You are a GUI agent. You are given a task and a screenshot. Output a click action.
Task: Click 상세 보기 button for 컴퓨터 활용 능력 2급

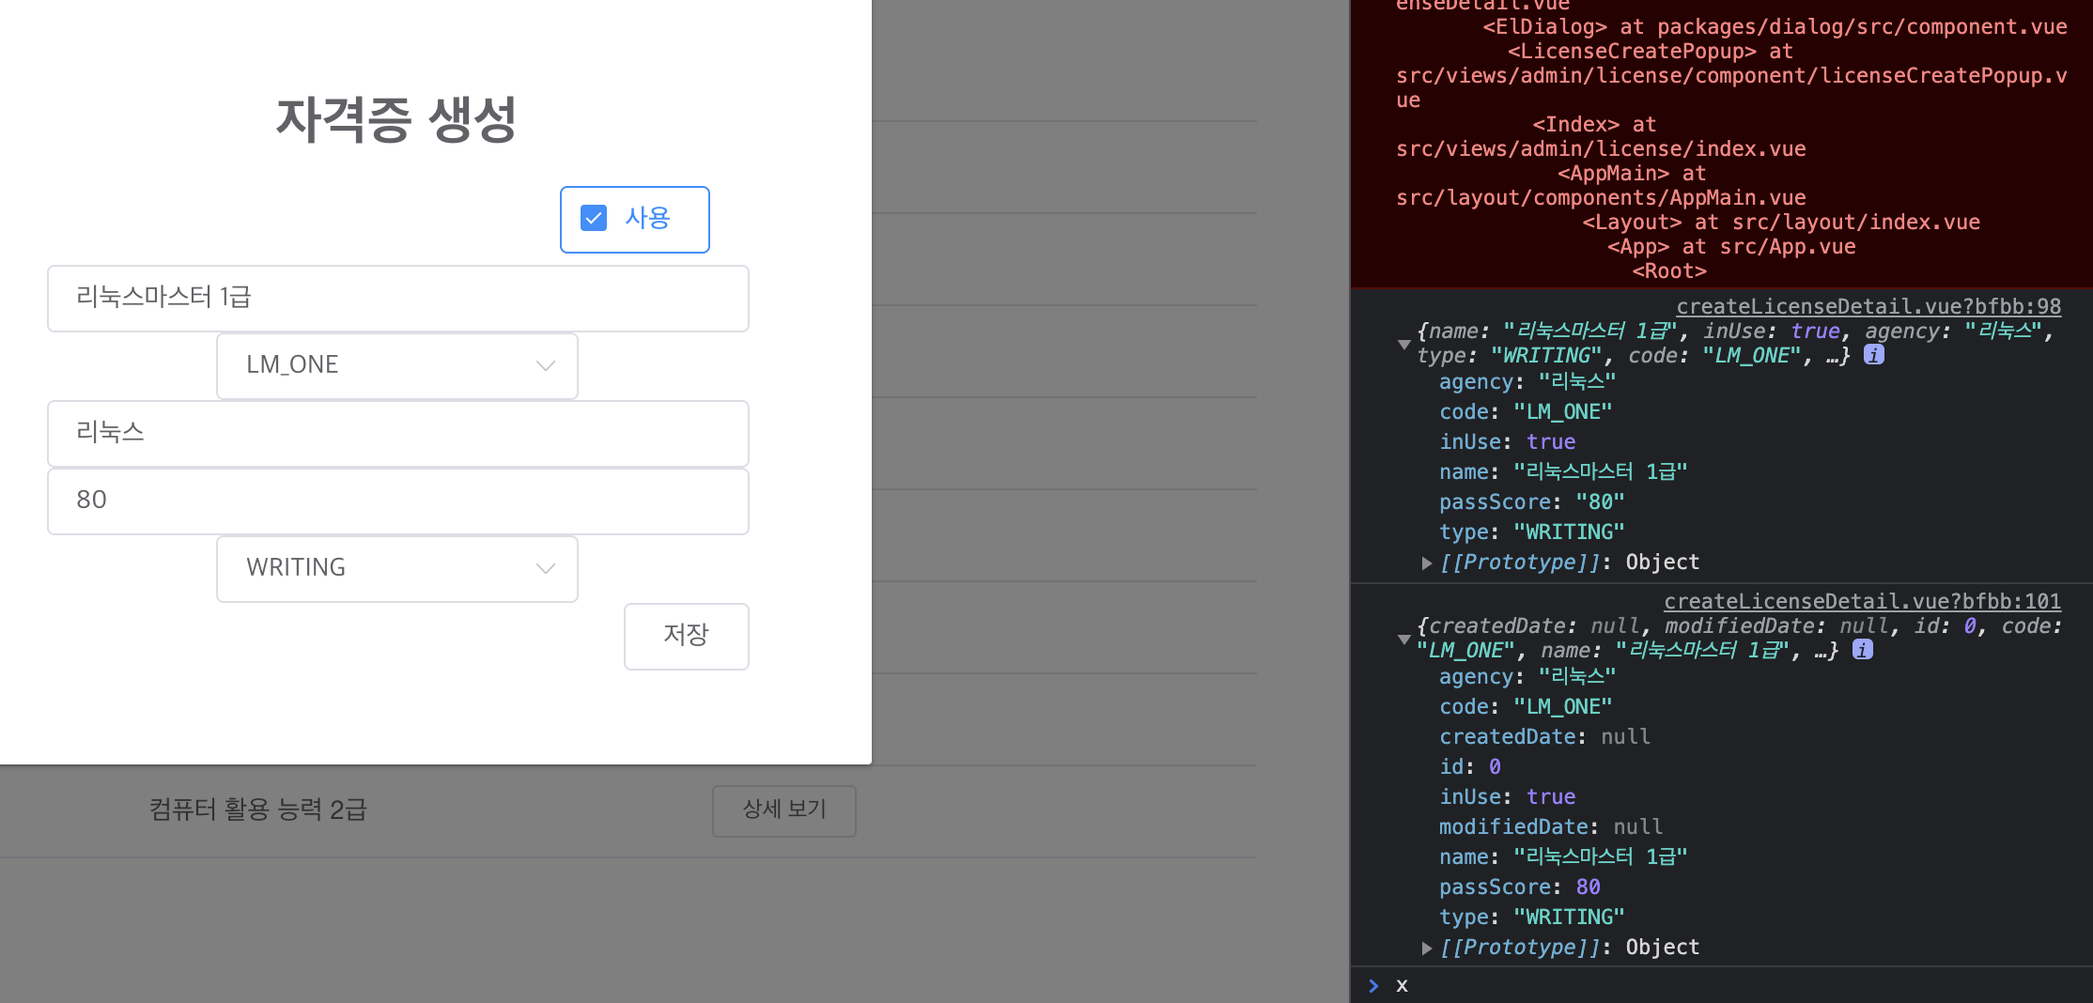tap(784, 810)
